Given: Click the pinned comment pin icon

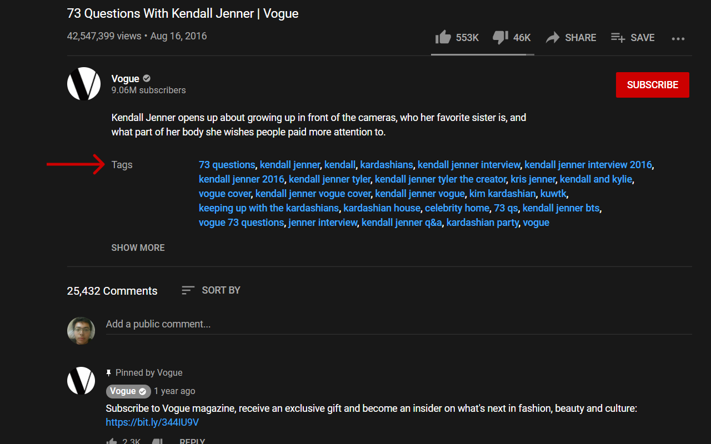Looking at the screenshot, I should (108, 372).
